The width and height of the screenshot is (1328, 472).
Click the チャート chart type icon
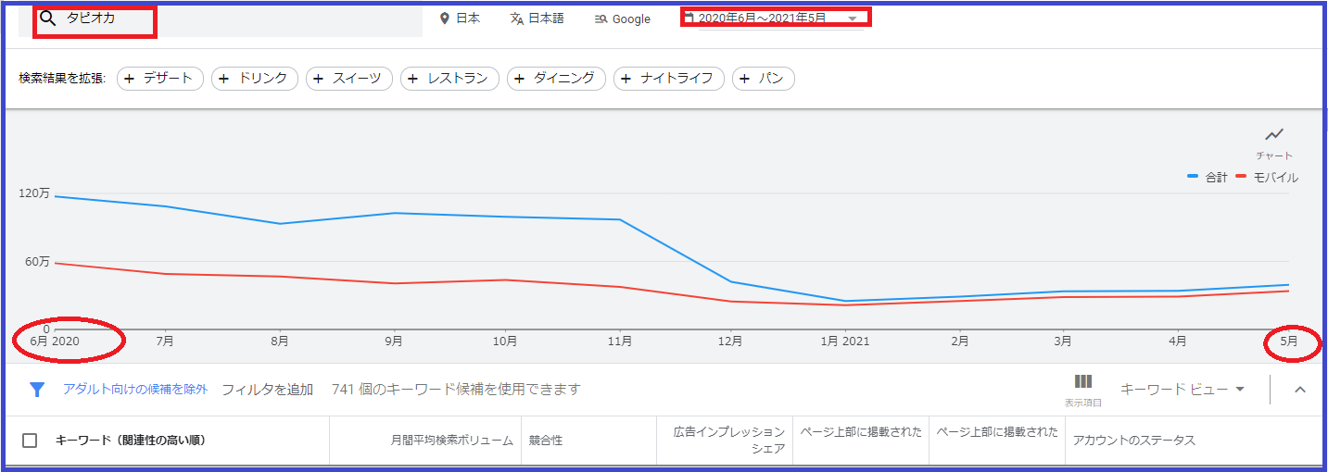tap(1274, 135)
